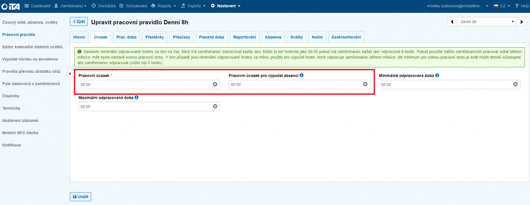Open the Reporty dropdown menu

[164, 6]
